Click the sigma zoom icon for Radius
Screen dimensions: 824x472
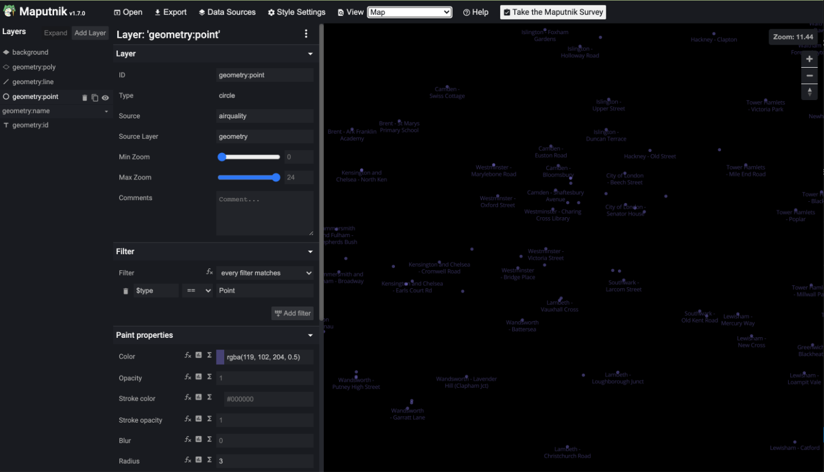tap(210, 460)
